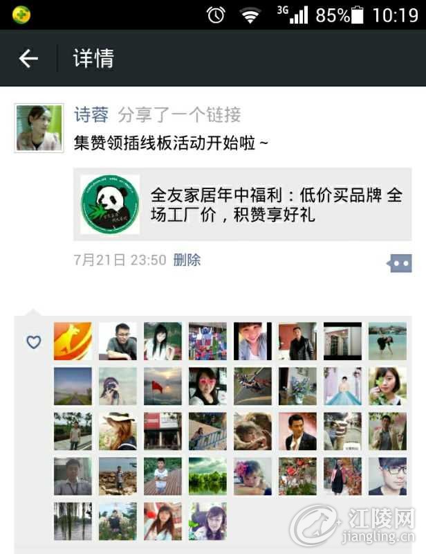
Task: Tap the green notification icon in status bar
Action: 21,15
